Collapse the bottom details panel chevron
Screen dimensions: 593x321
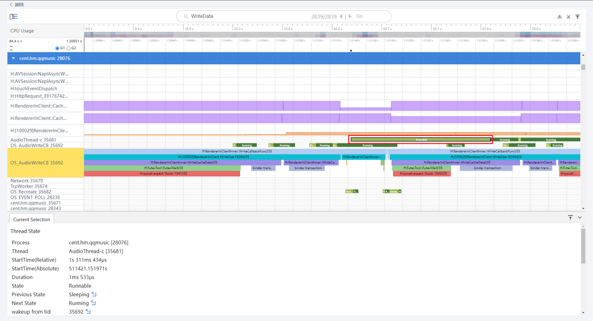(580, 217)
